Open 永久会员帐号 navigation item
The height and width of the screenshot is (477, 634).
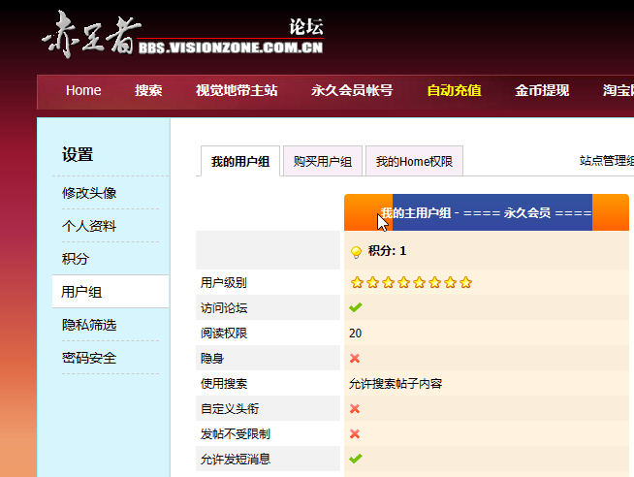352,90
